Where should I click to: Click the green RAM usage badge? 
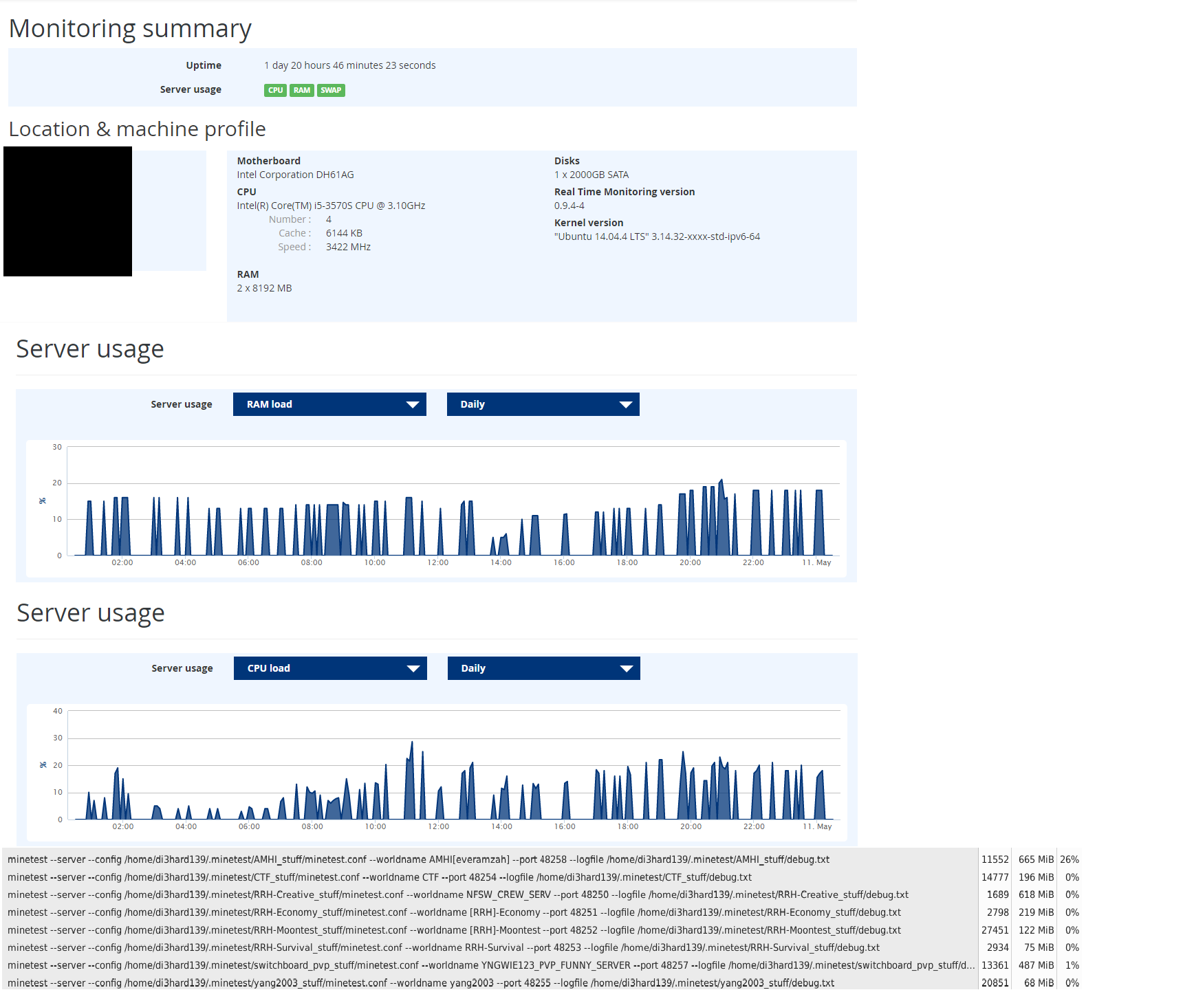click(301, 90)
